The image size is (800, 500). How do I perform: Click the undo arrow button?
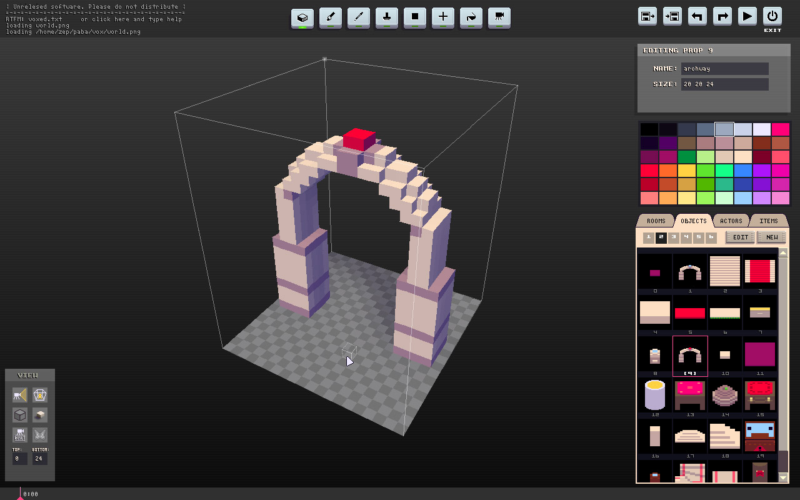point(697,17)
